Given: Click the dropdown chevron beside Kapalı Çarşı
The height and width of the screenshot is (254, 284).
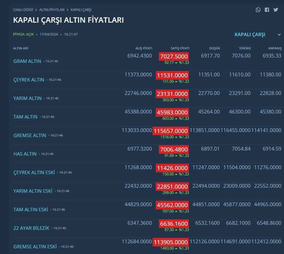Looking at the screenshot, I should coord(279,35).
